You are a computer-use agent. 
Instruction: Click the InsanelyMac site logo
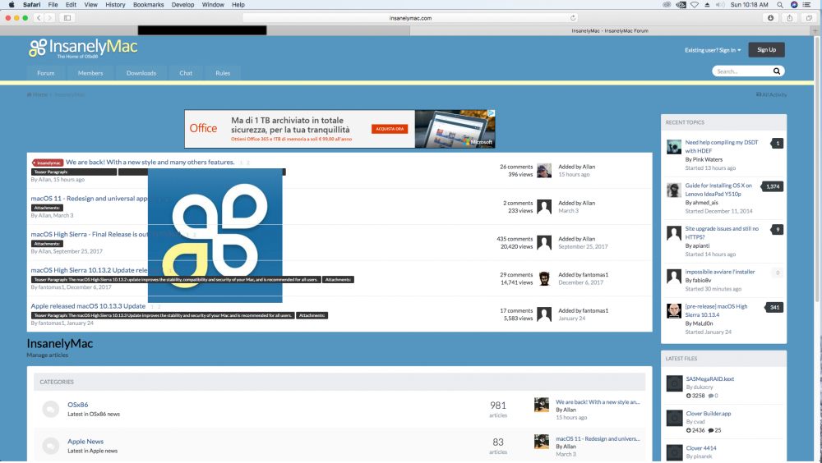(83, 48)
